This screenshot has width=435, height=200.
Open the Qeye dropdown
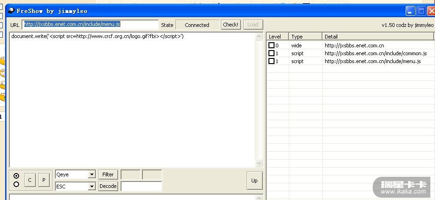coord(92,174)
